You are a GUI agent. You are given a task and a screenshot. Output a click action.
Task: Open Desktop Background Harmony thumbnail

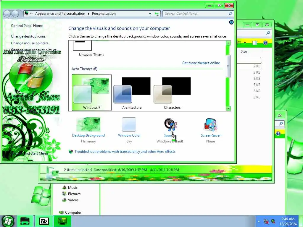(x=88, y=124)
